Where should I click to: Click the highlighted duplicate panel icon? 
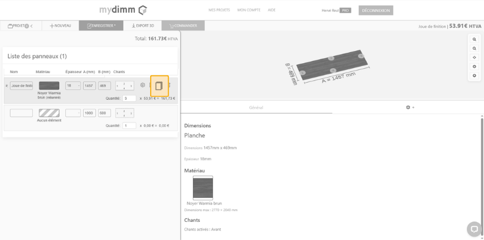(x=159, y=85)
